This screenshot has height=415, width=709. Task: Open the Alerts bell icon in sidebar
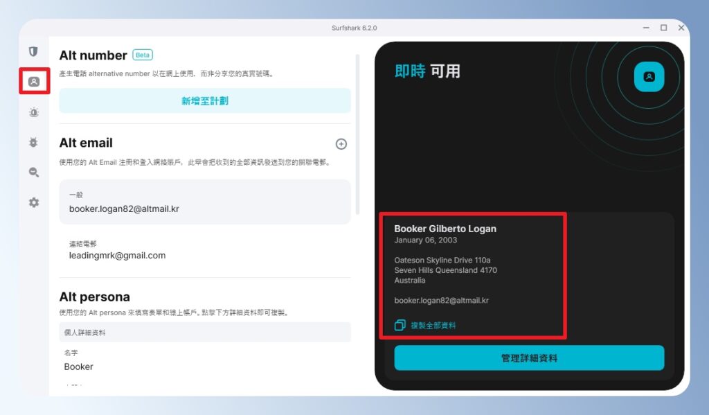(x=33, y=112)
